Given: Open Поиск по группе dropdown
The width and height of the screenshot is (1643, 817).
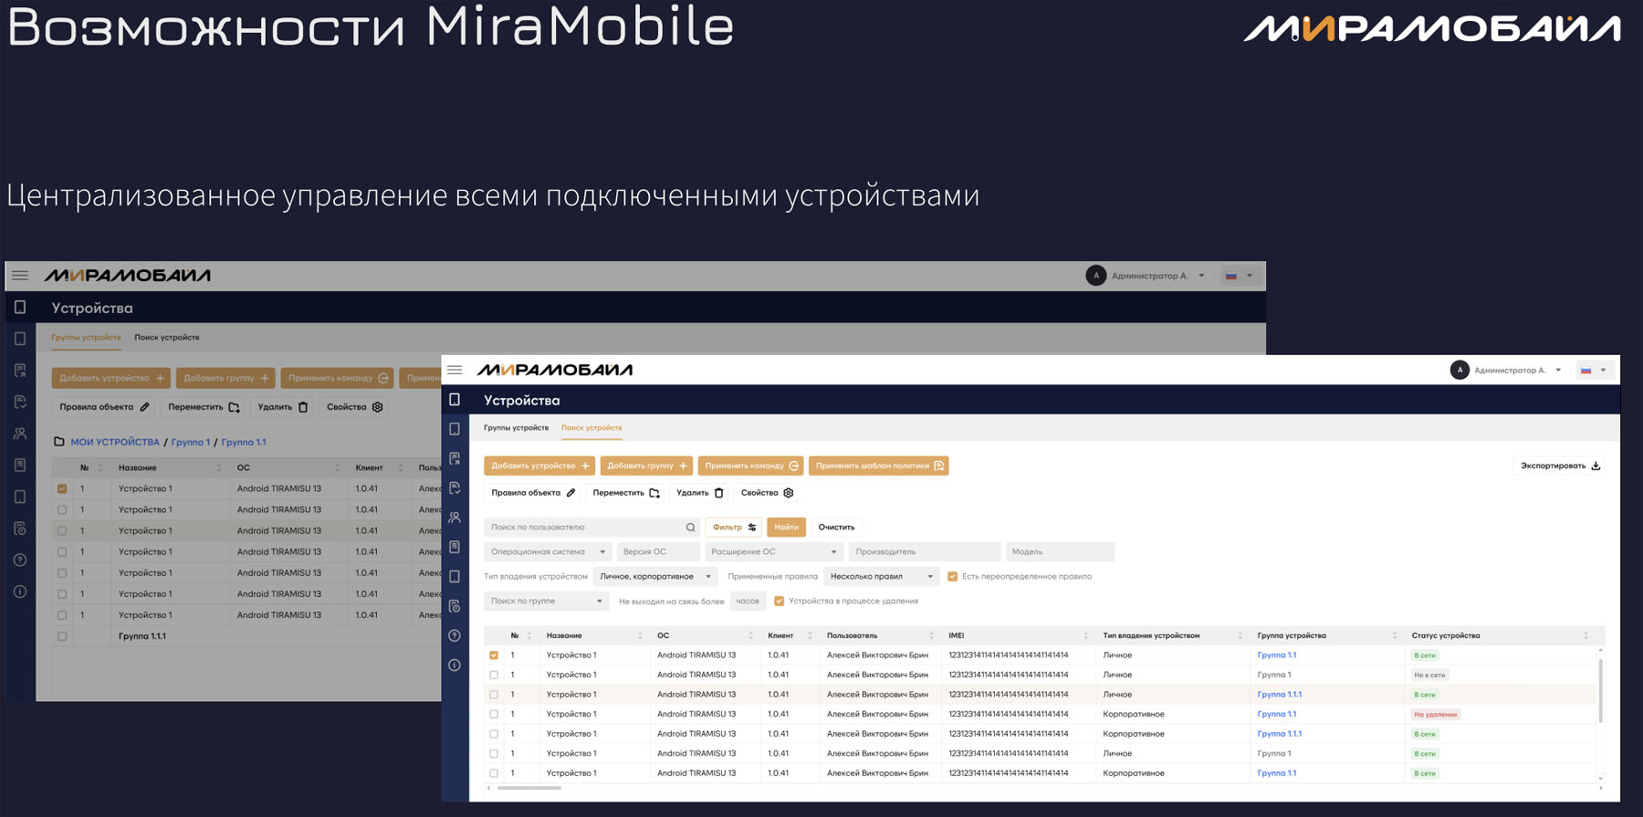Looking at the screenshot, I should (x=546, y=602).
